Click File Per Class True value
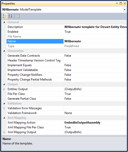 pos(68,94)
